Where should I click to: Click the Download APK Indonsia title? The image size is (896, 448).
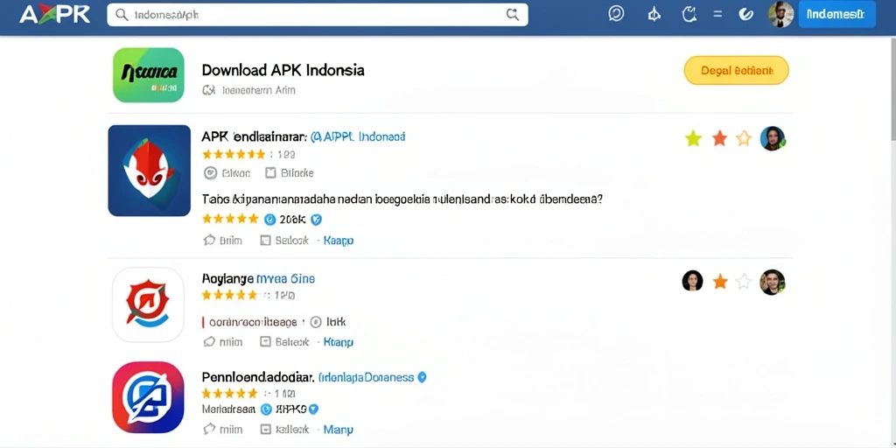pos(283,70)
